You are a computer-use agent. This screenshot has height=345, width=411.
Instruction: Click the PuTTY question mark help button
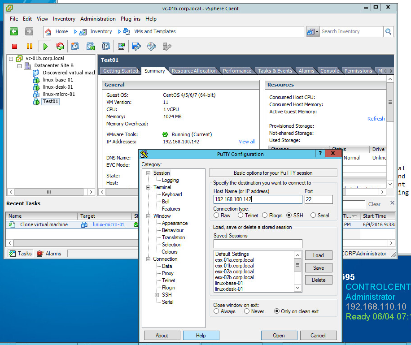pyautogui.click(x=320, y=153)
